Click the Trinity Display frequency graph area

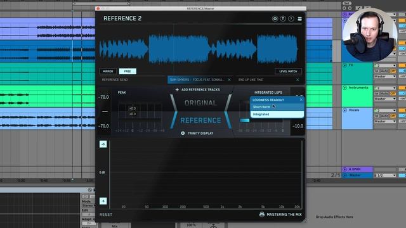click(206, 173)
